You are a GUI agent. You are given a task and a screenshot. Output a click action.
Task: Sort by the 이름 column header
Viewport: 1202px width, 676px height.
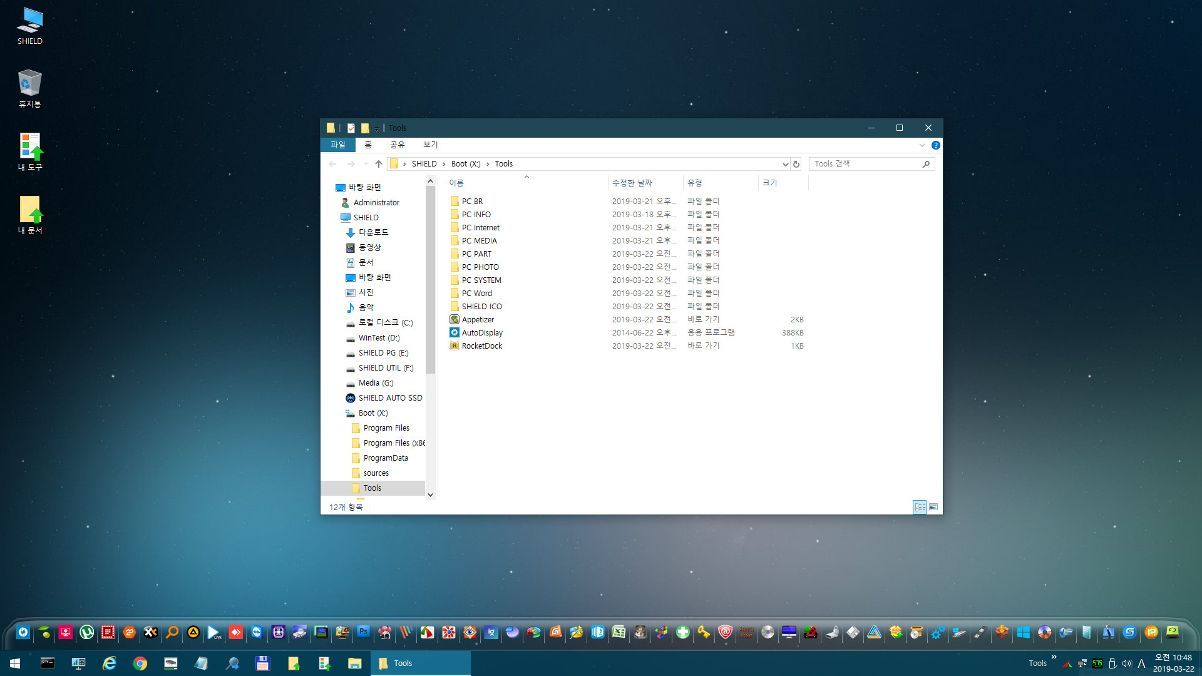[x=526, y=183]
